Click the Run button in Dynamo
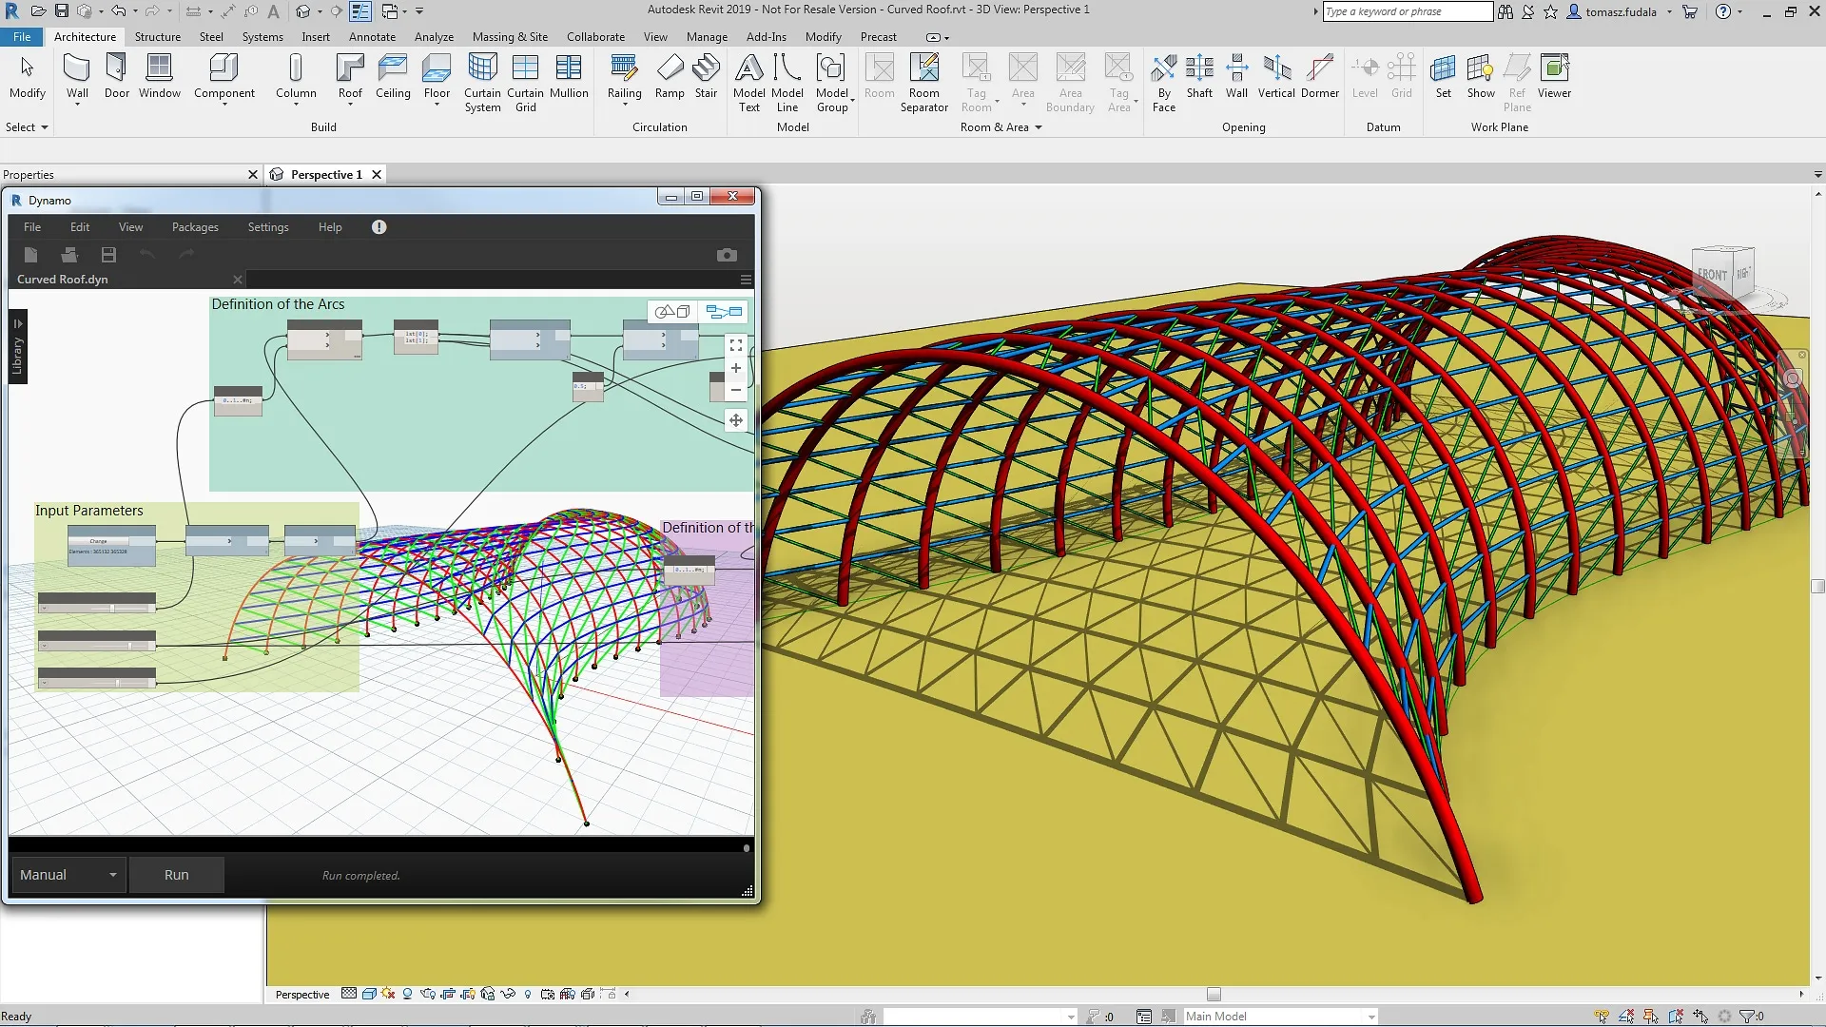 pyautogui.click(x=176, y=874)
